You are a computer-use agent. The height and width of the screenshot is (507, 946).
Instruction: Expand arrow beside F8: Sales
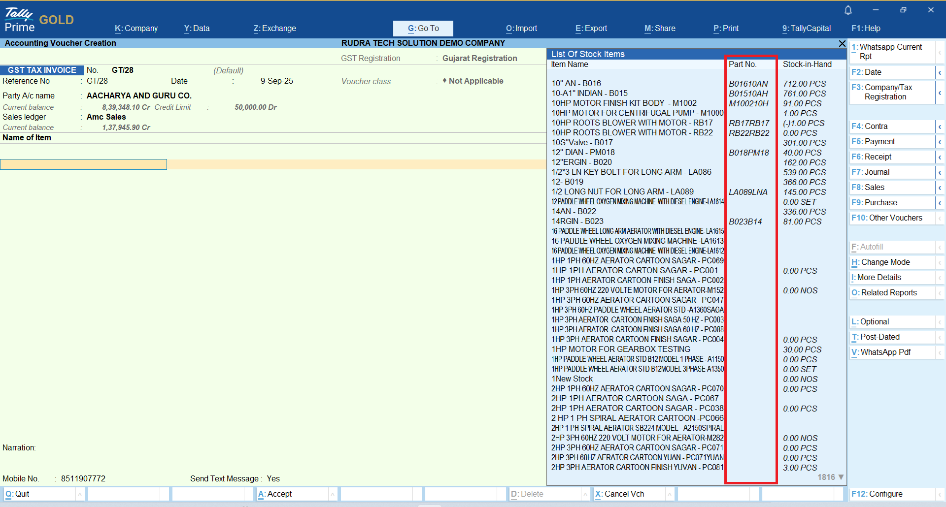tap(940, 188)
